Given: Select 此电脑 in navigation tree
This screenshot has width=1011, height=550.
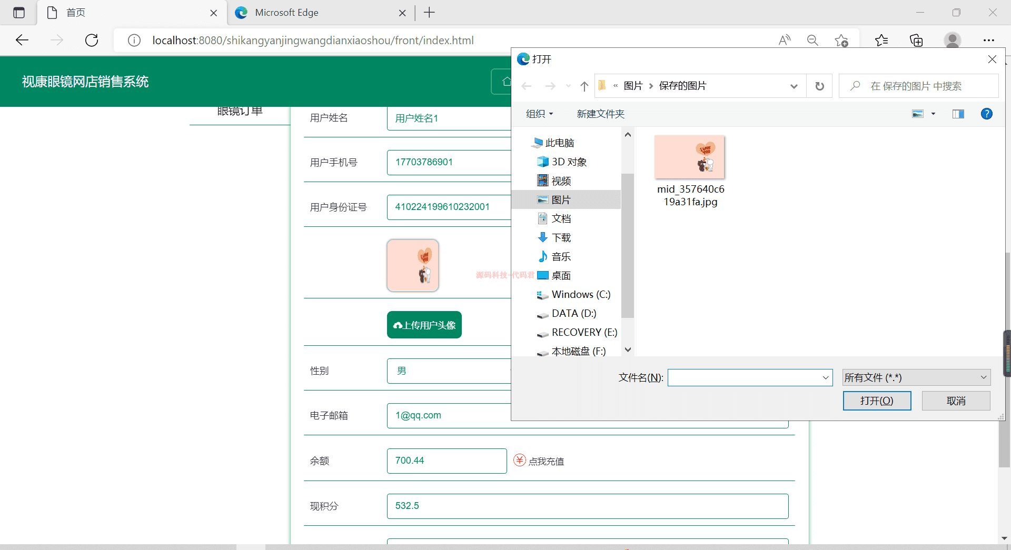Looking at the screenshot, I should [560, 143].
